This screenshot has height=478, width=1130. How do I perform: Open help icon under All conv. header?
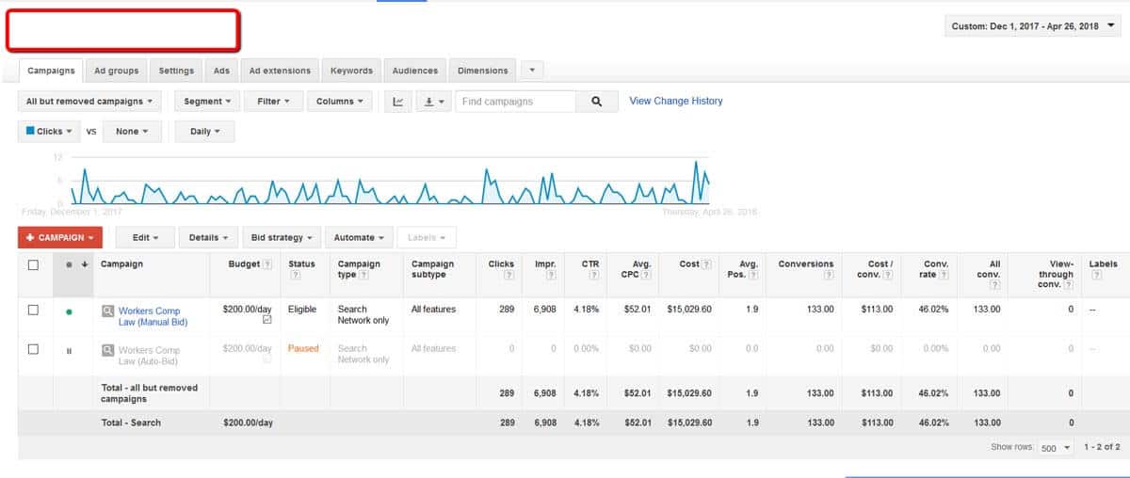pyautogui.click(x=995, y=285)
